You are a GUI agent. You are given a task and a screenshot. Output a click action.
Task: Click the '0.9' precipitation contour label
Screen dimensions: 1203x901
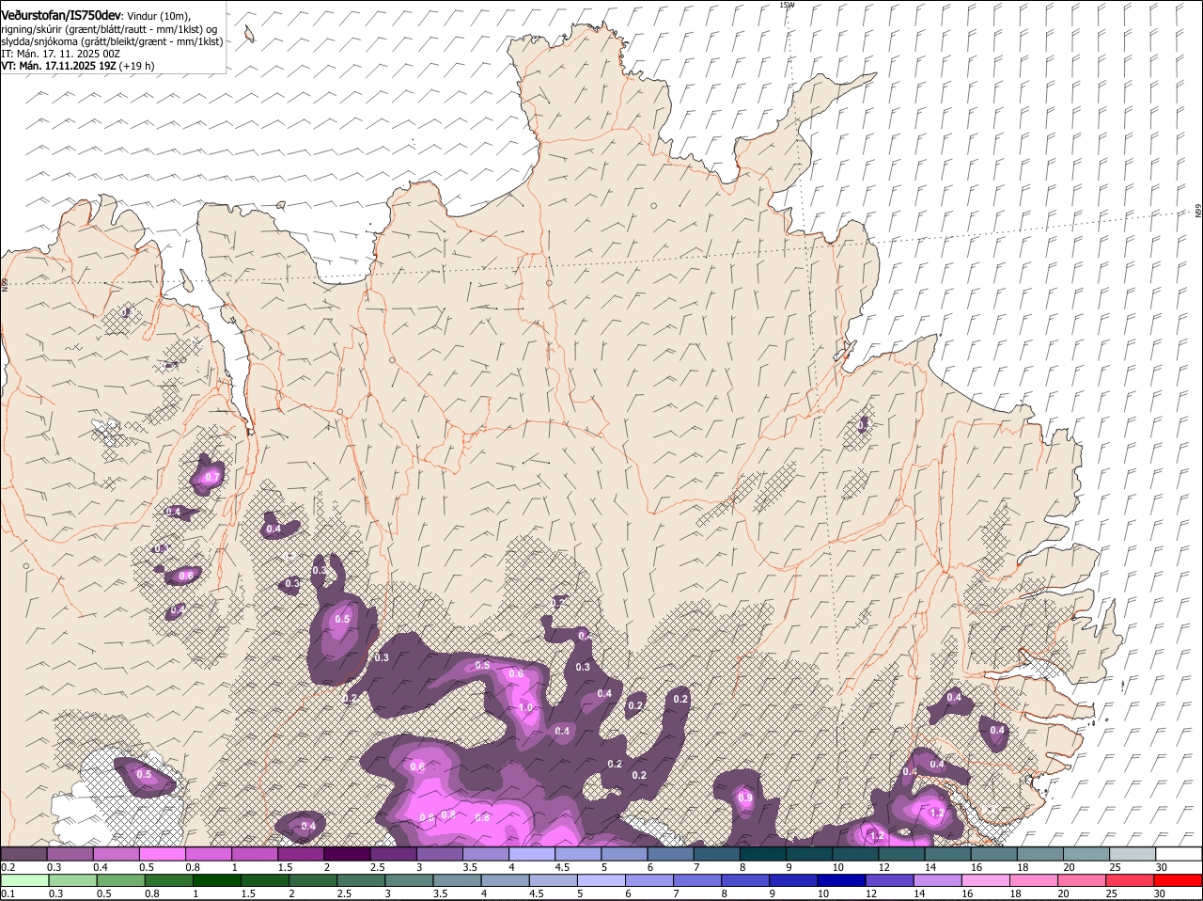coord(745,798)
